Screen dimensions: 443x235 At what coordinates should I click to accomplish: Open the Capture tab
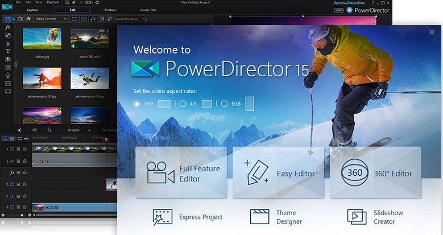pos(32,10)
